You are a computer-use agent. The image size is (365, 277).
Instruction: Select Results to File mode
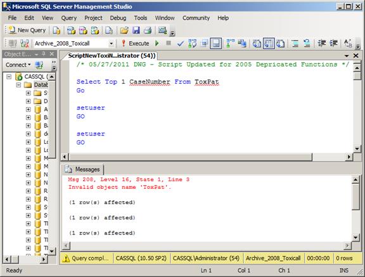tap(281, 43)
